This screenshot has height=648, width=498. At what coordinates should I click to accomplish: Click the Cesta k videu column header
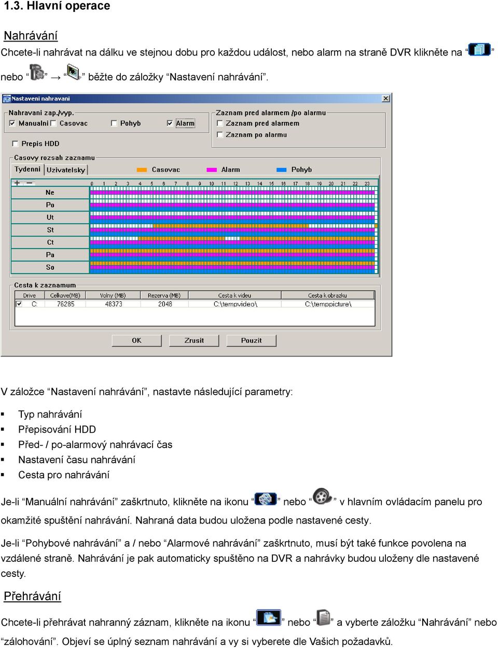(234, 295)
